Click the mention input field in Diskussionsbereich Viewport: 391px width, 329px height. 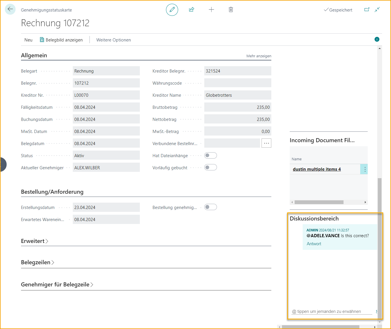click(x=331, y=311)
